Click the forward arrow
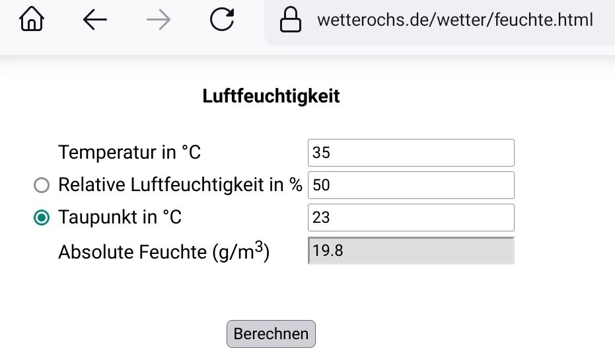 click(158, 20)
